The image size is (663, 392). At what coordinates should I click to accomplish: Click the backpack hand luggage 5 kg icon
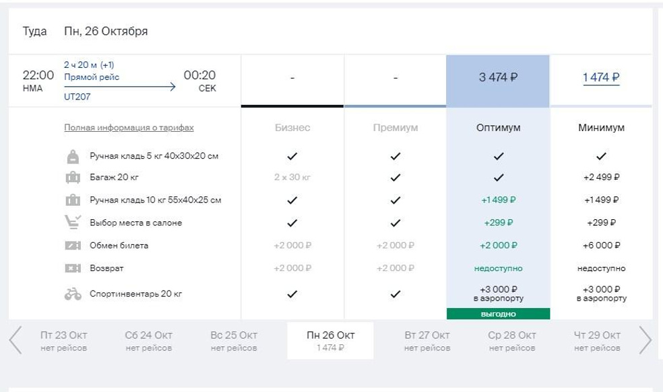point(73,157)
